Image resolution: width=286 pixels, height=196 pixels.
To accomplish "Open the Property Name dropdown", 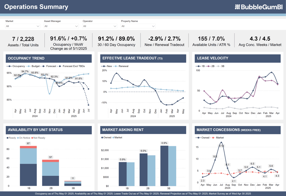I will click(138, 26).
